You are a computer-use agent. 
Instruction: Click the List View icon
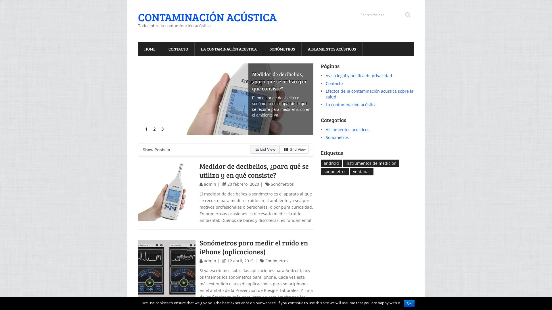(257, 149)
